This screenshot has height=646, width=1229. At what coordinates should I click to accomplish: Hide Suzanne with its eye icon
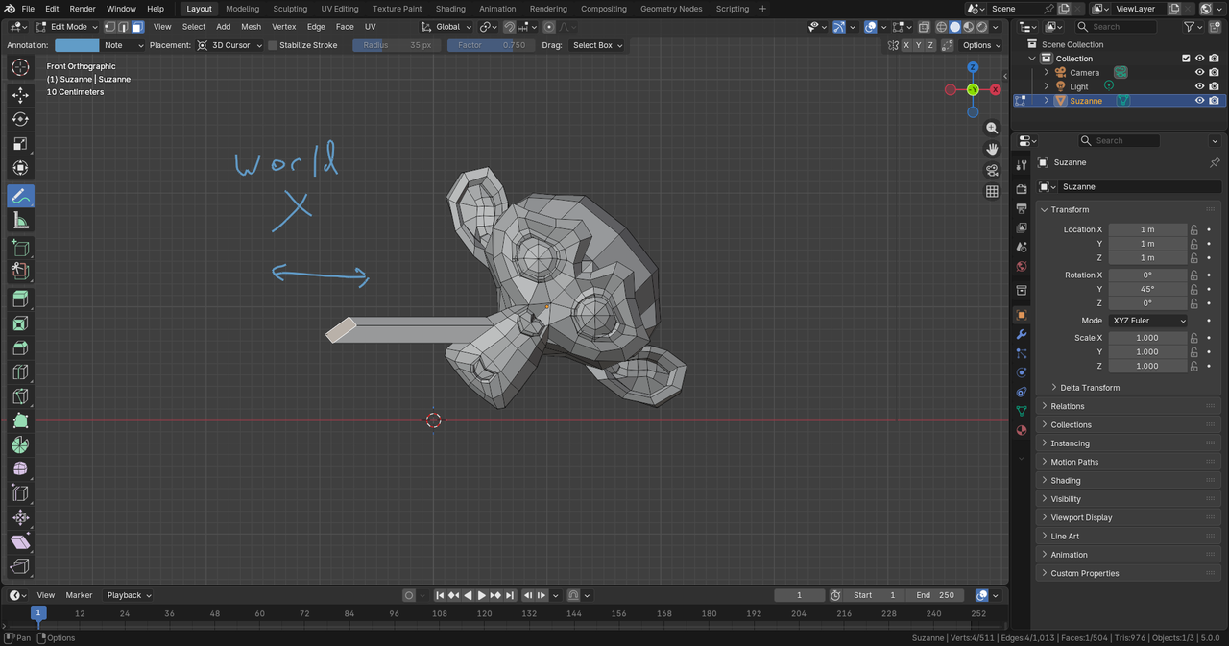point(1199,101)
